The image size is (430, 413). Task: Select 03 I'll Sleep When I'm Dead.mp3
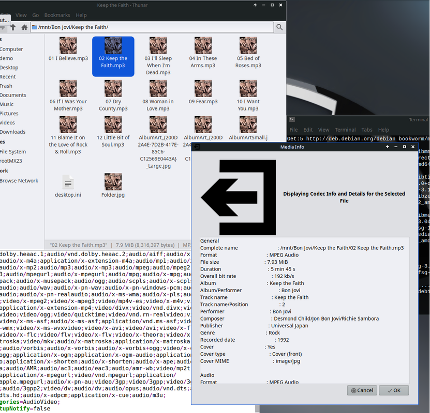click(158, 56)
